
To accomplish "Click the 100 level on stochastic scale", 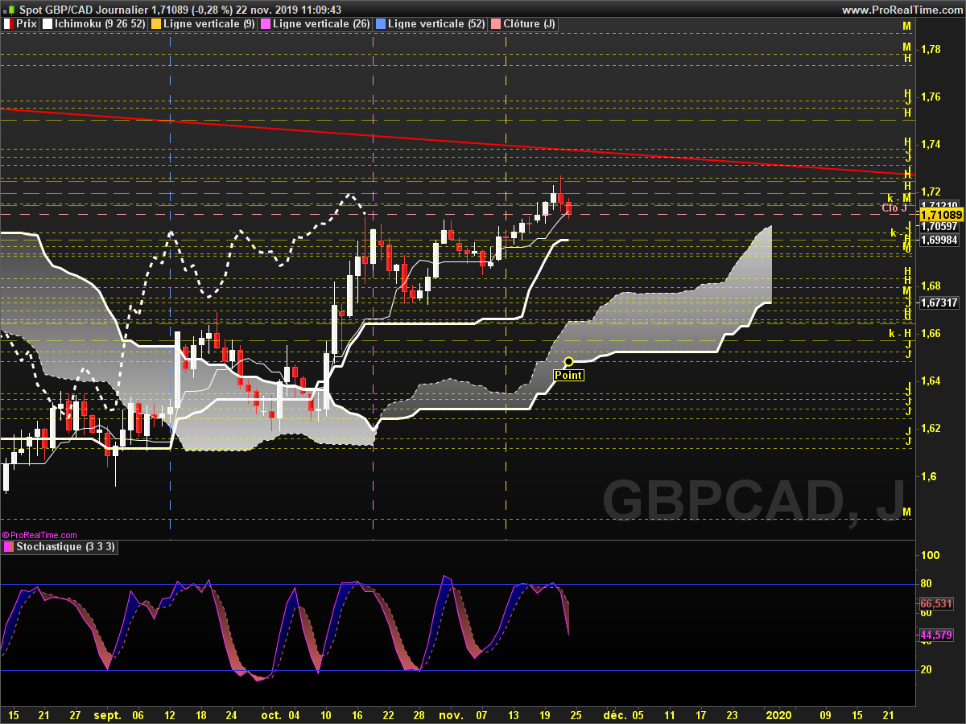I will [x=930, y=555].
